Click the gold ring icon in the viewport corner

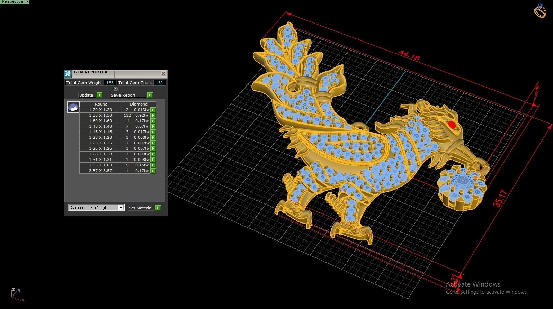click(540, 11)
